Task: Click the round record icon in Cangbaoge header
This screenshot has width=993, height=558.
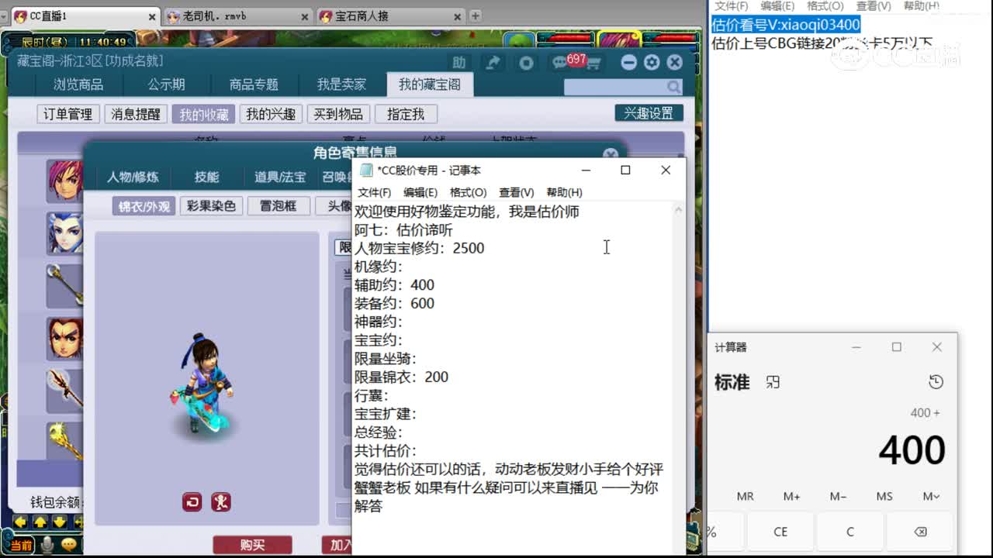Action: 526,63
